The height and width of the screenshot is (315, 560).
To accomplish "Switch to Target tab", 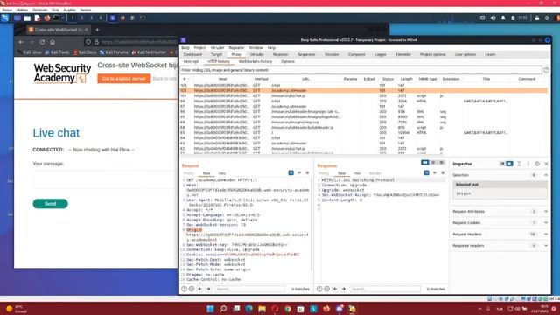I will [x=216, y=54].
